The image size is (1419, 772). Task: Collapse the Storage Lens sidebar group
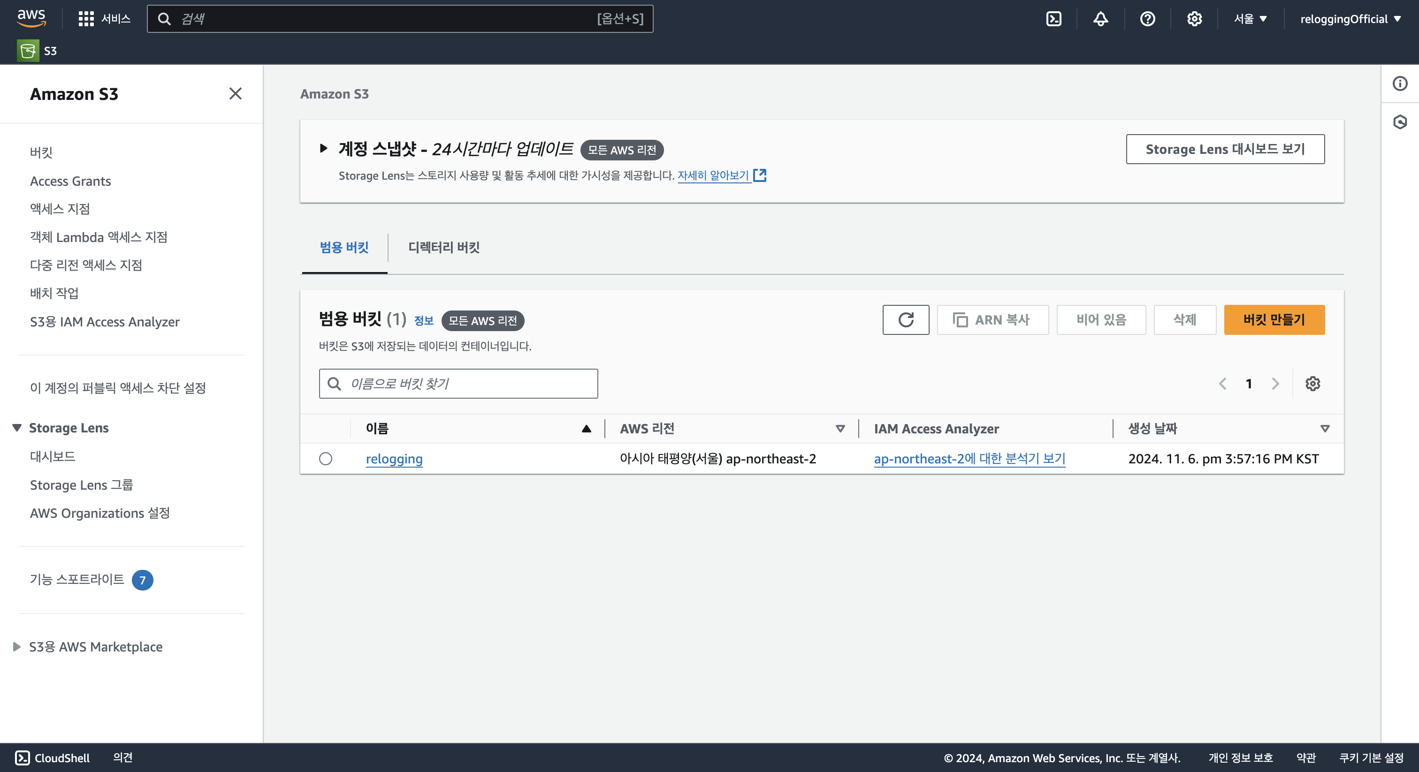(16, 428)
